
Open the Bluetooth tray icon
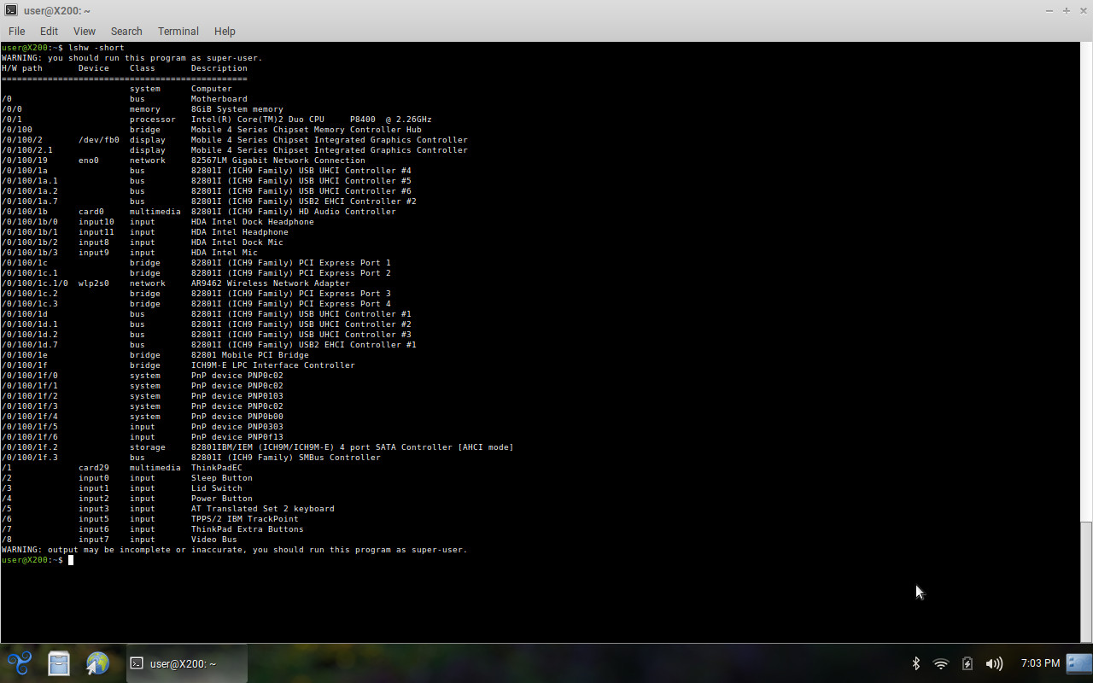(915, 663)
